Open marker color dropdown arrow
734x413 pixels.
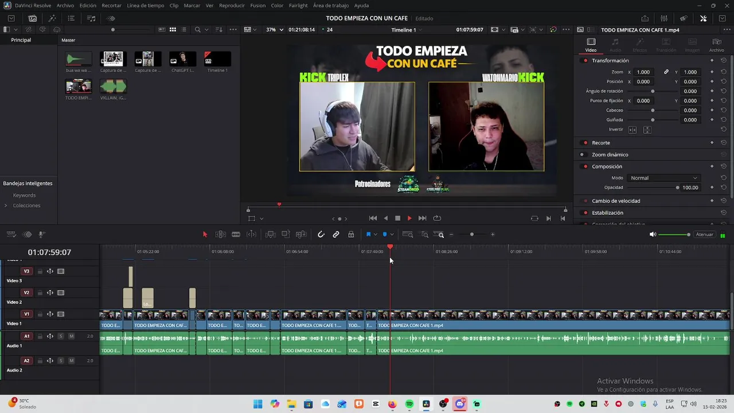392,234
